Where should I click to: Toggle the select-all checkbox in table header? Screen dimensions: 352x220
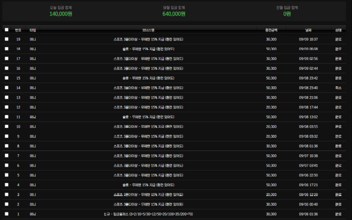pyautogui.click(x=7, y=30)
